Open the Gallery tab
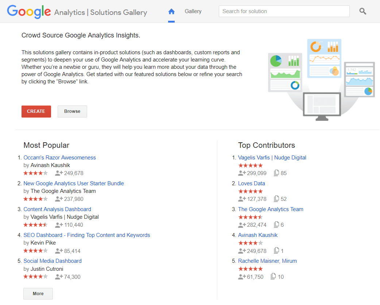The height and width of the screenshot is (305, 380). point(193,11)
